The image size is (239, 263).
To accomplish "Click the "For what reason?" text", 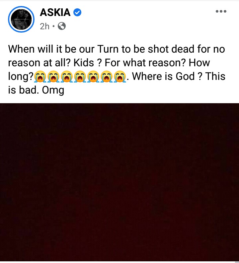I will click(145, 63).
